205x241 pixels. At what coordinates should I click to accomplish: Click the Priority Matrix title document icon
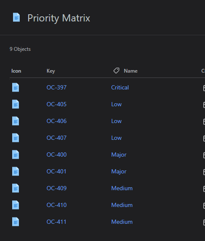16,17
